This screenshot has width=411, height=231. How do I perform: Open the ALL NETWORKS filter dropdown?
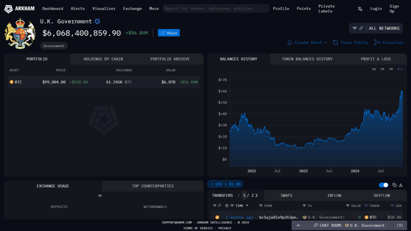click(376, 28)
